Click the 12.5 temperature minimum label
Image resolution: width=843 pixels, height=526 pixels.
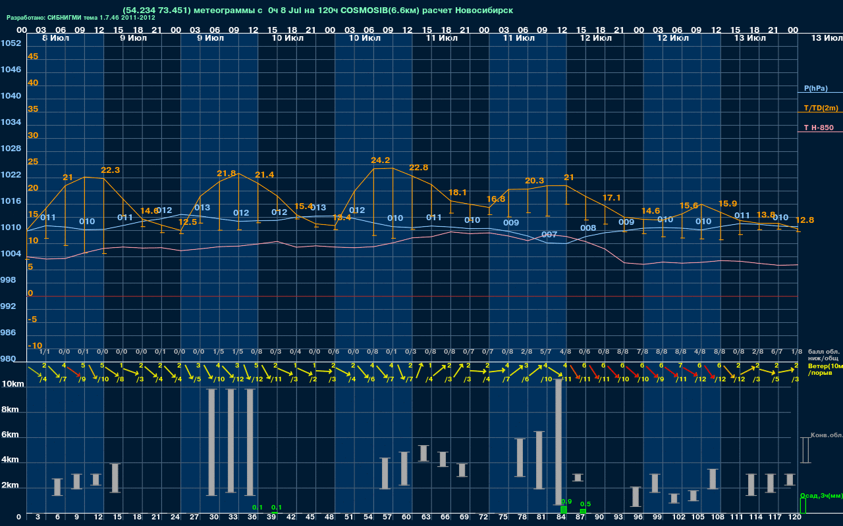[x=188, y=222]
